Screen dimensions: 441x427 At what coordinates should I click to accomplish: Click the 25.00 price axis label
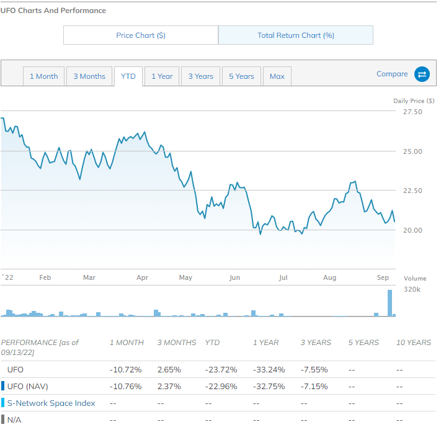point(412,151)
